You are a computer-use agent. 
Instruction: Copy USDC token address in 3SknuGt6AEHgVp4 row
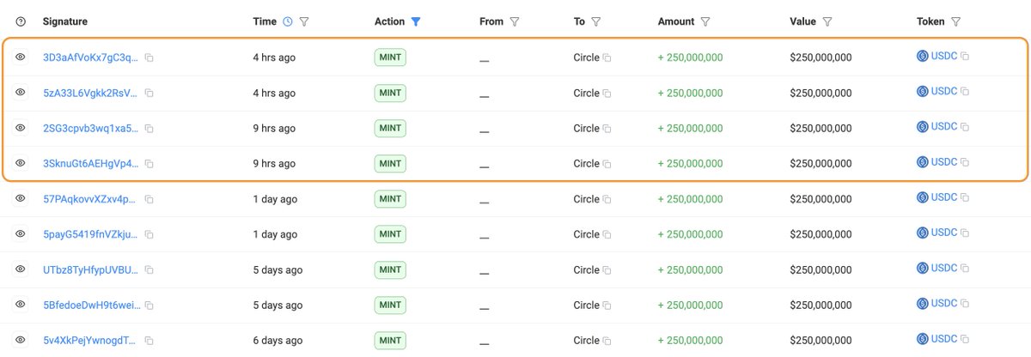click(x=965, y=161)
